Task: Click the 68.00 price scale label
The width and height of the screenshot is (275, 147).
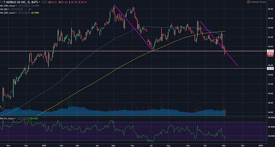Action: (270, 9)
